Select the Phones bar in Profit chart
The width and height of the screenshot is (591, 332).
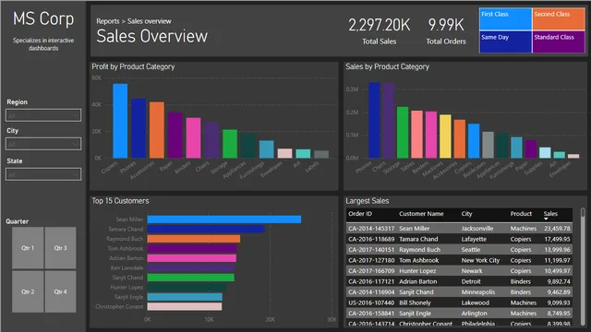139,128
